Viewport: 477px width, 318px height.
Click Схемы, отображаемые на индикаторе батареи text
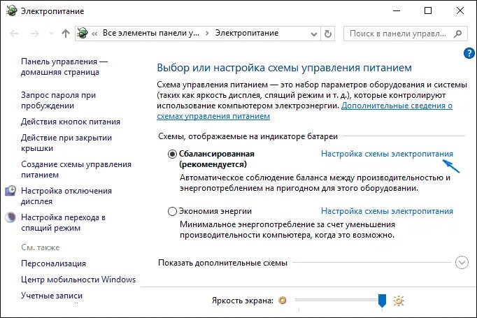[248, 136]
